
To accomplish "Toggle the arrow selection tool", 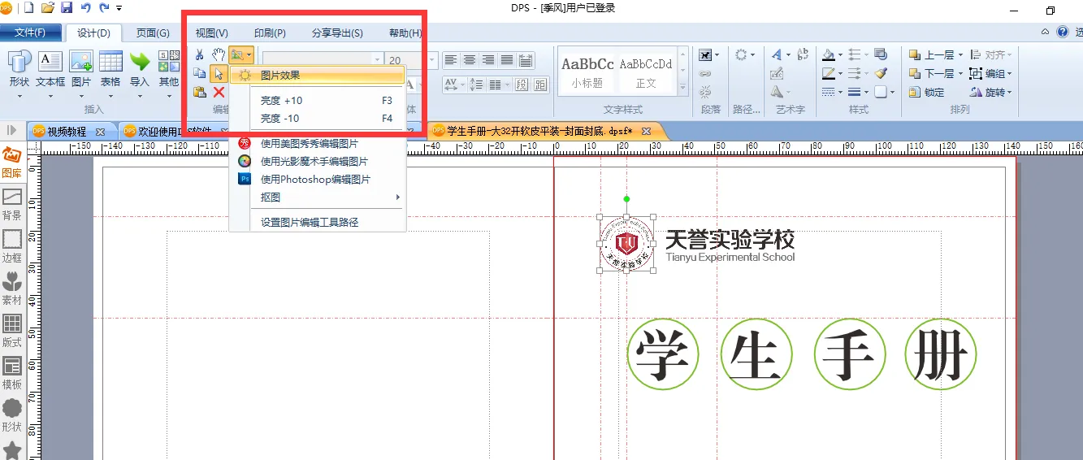I will click(x=219, y=74).
